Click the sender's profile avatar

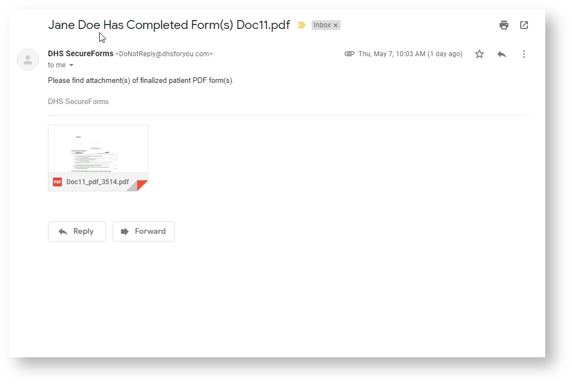click(28, 60)
